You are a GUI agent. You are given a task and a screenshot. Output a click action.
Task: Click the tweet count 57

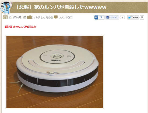coord(142,17)
